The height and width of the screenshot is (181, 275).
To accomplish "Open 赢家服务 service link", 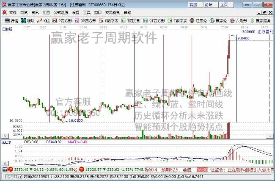I will 260,21.
